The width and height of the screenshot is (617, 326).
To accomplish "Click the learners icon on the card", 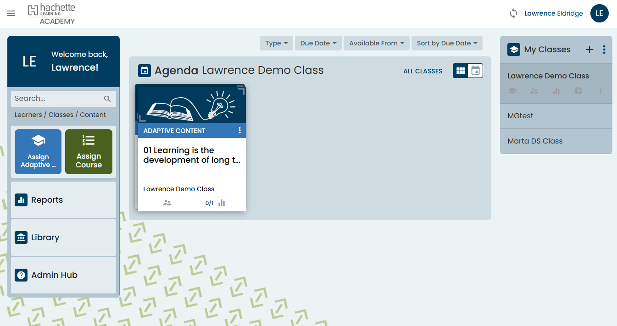I will tap(167, 203).
